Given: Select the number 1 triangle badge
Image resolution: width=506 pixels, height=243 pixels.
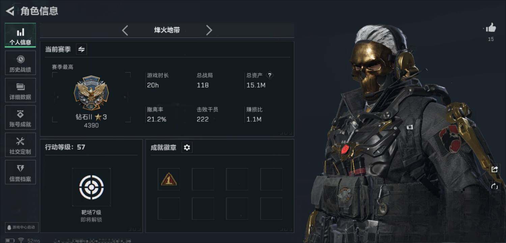Looking at the screenshot, I should [x=169, y=179].
